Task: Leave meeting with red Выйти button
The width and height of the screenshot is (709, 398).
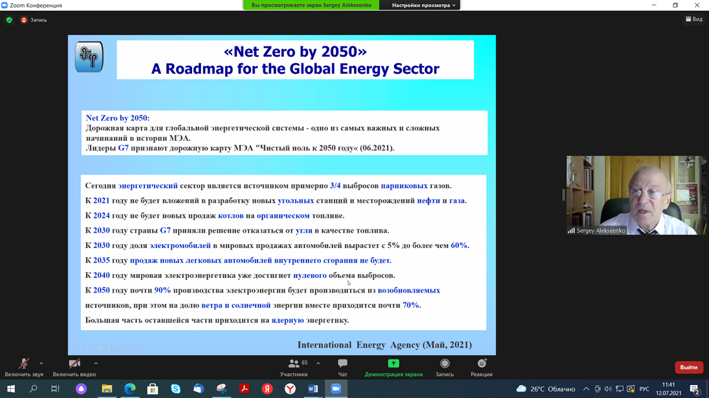Action: (689, 367)
